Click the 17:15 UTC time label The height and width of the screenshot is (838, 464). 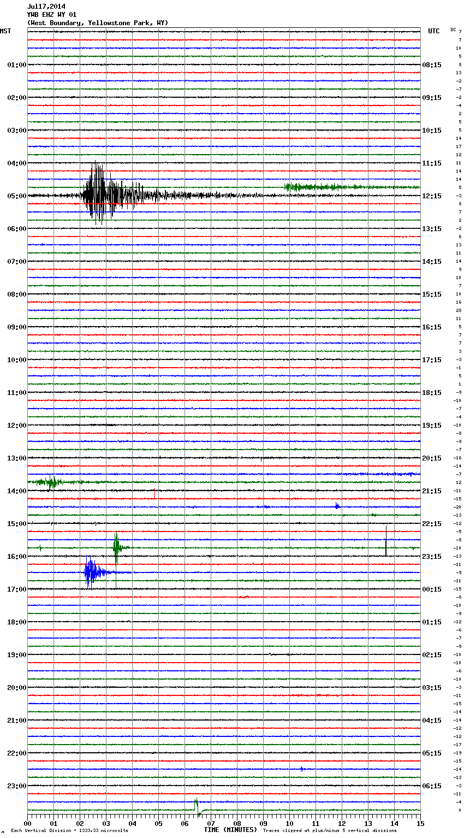point(432,360)
